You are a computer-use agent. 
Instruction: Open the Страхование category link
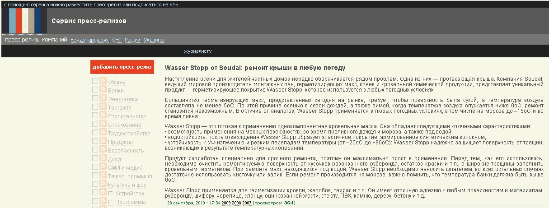click(x=124, y=125)
